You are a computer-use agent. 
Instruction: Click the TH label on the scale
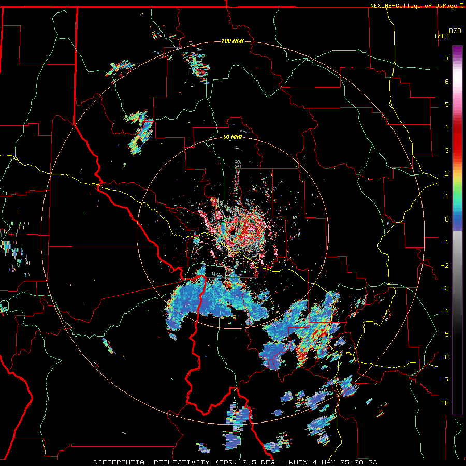tap(445, 403)
